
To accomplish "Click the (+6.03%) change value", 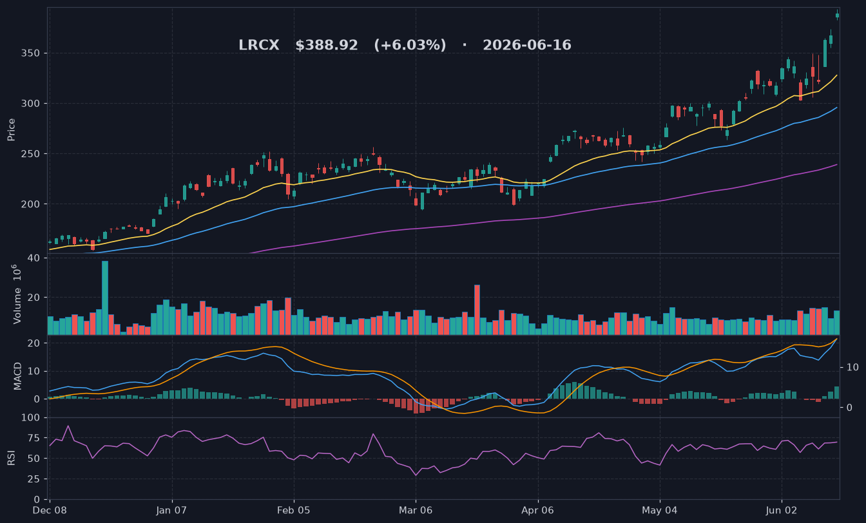I will [410, 46].
